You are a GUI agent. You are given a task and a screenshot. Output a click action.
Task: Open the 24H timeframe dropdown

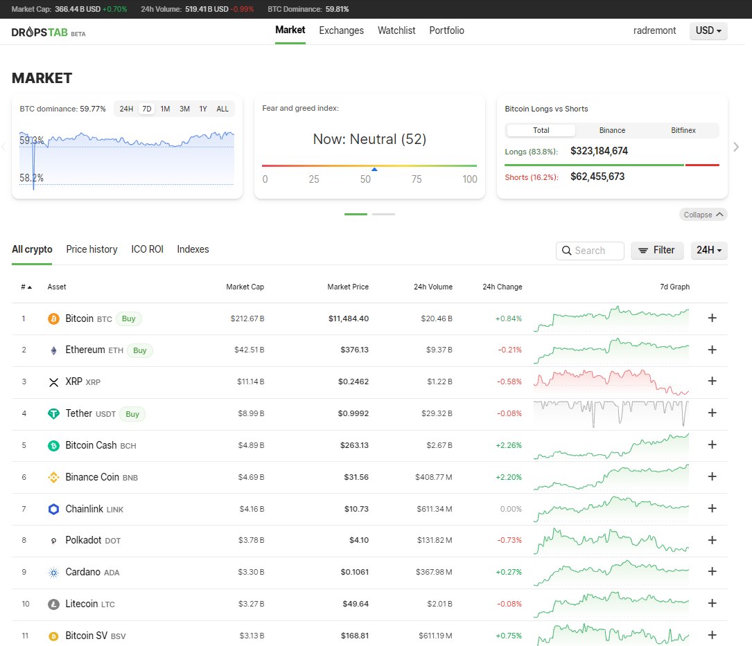[709, 250]
